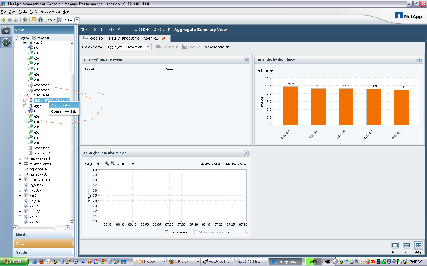Select the Physical radio button
The height and width of the screenshot is (266, 427).
coord(34,38)
